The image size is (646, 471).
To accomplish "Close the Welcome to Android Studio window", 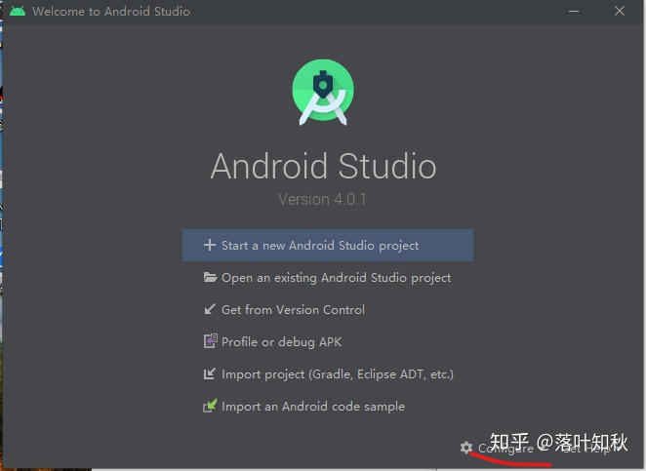I will tap(620, 11).
